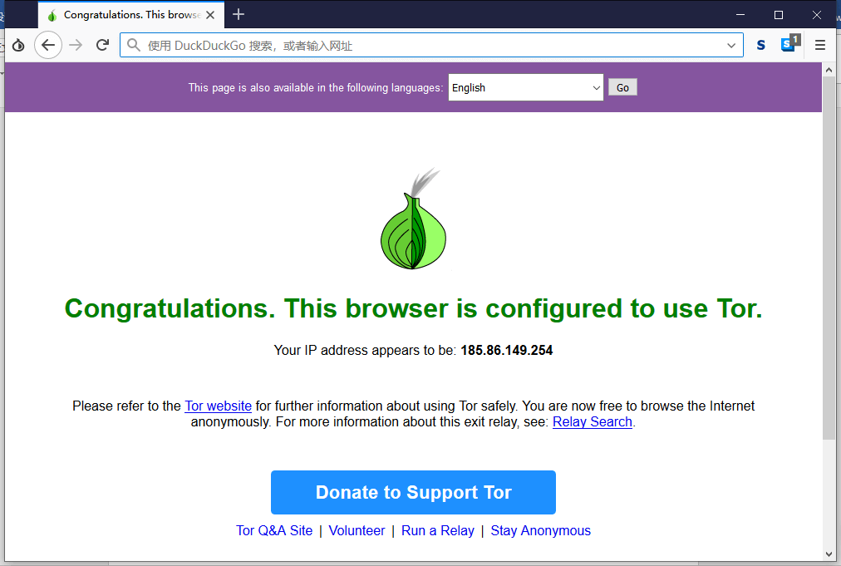The height and width of the screenshot is (566, 841).
Task: Open the Relay Search link
Action: point(593,422)
